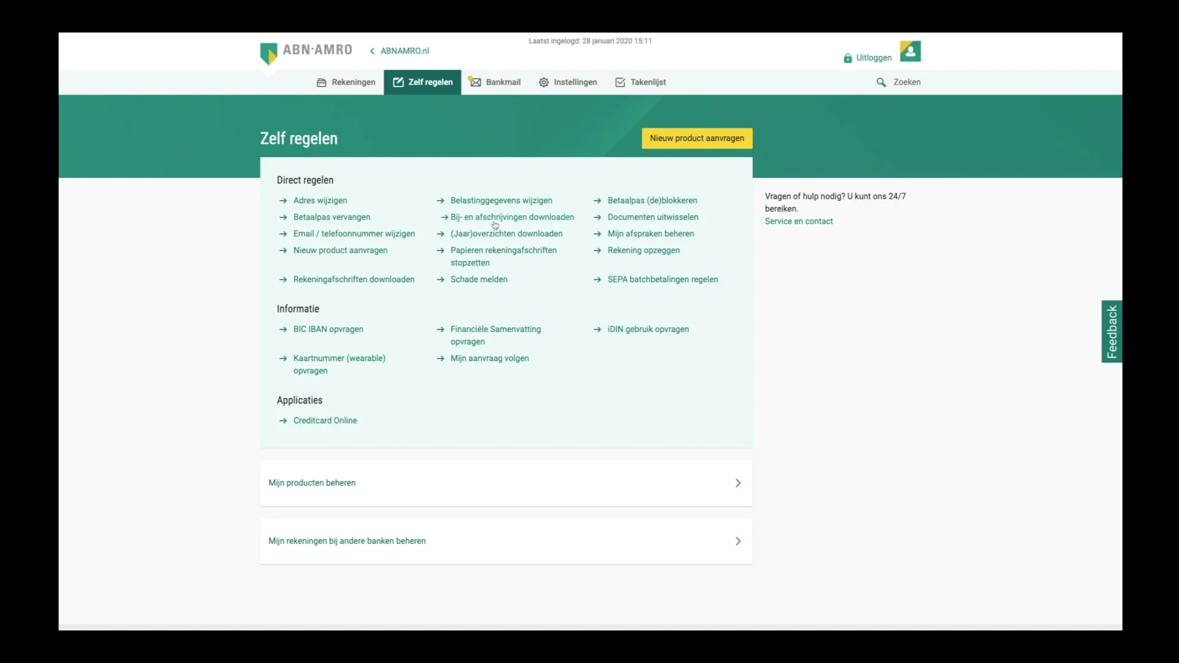Click the Zelf regelen pencil icon

398,82
